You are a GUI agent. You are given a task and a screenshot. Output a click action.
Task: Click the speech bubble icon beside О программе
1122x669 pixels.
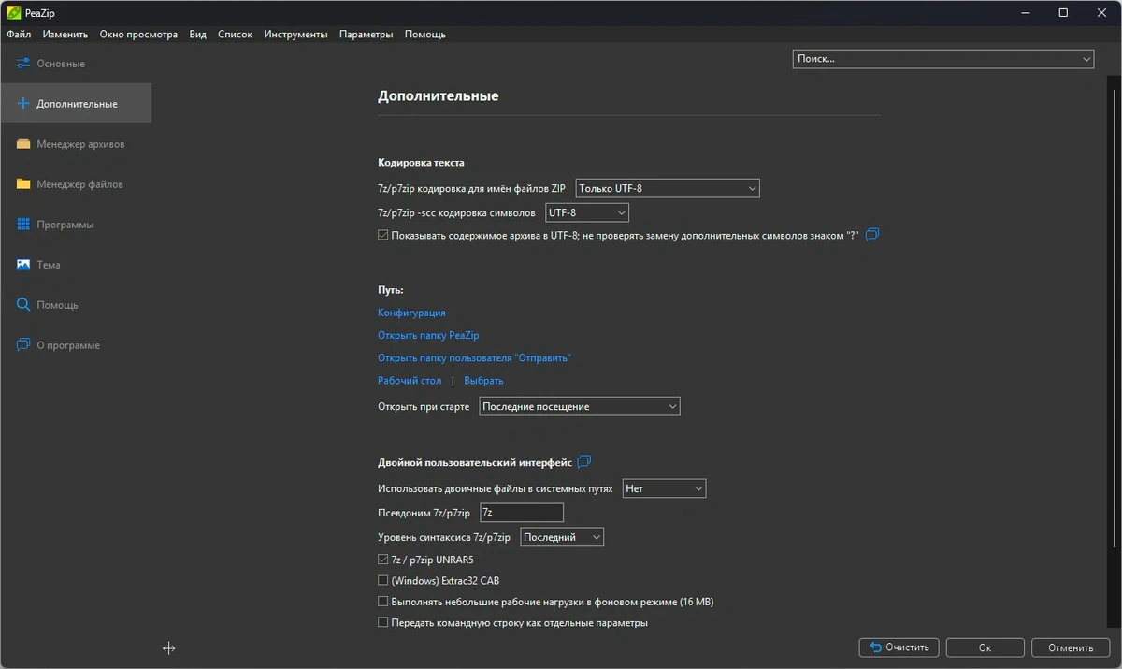coord(23,345)
